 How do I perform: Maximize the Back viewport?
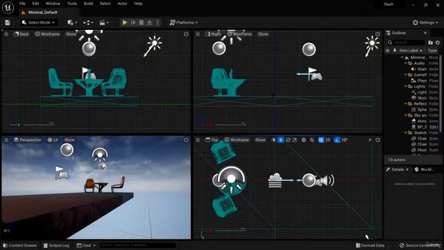(186, 34)
